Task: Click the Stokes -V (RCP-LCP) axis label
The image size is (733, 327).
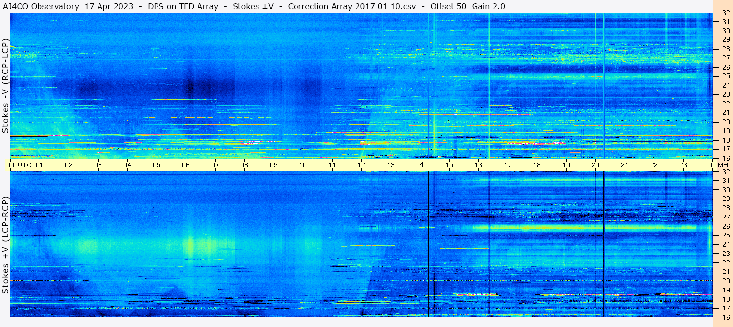Action: tap(5, 86)
